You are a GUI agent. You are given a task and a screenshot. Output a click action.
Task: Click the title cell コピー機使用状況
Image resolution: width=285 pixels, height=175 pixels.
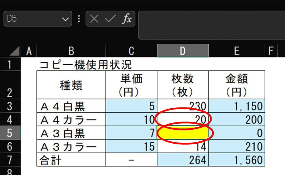pos(85,64)
